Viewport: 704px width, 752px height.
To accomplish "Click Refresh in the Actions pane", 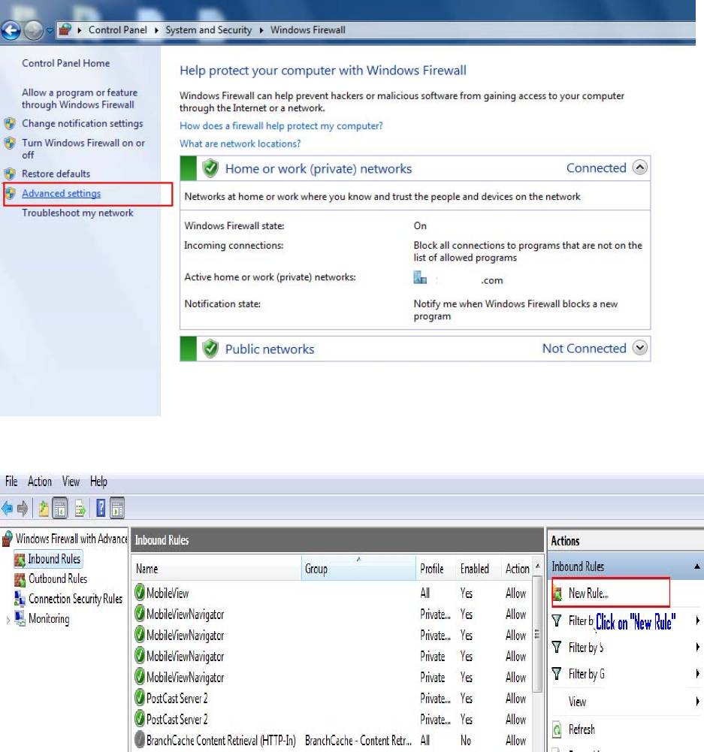I will (582, 729).
